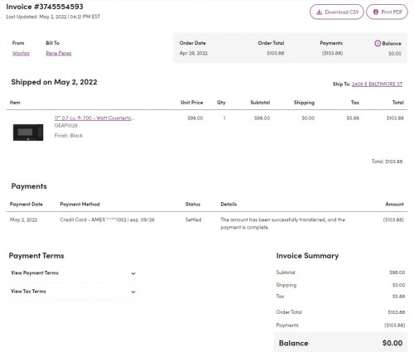414x352 pixels.
Task: Expand View Payment Terms chevron
Action: click(x=133, y=273)
